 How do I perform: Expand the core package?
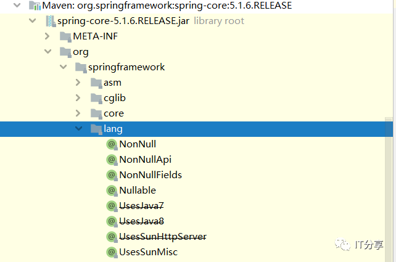(78, 113)
